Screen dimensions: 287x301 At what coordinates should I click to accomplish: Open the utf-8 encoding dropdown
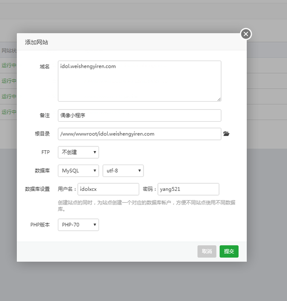tap(123, 171)
